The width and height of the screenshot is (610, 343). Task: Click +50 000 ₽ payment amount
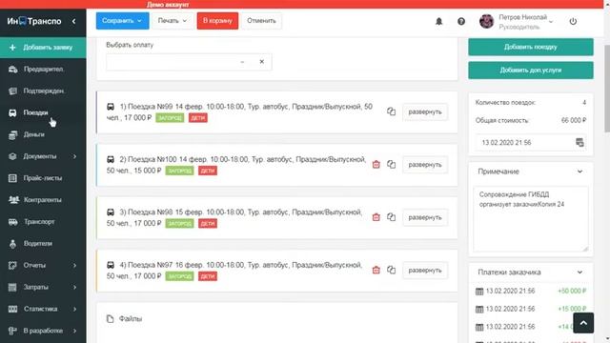[572, 292]
